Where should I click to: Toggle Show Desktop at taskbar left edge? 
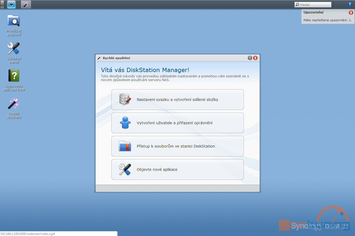point(2,5)
